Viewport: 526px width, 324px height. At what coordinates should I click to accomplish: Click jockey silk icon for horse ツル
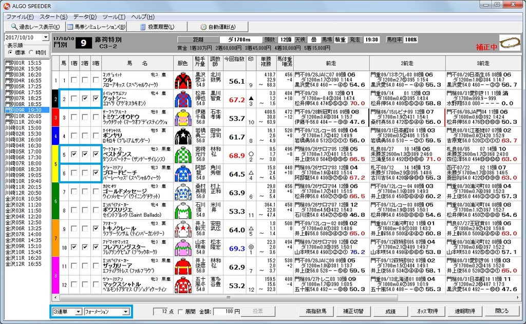(183, 81)
